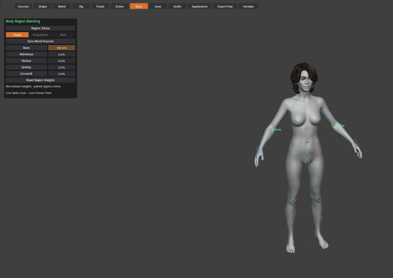
Task: Switch to the Export Prep tab
Action: [x=225, y=6]
